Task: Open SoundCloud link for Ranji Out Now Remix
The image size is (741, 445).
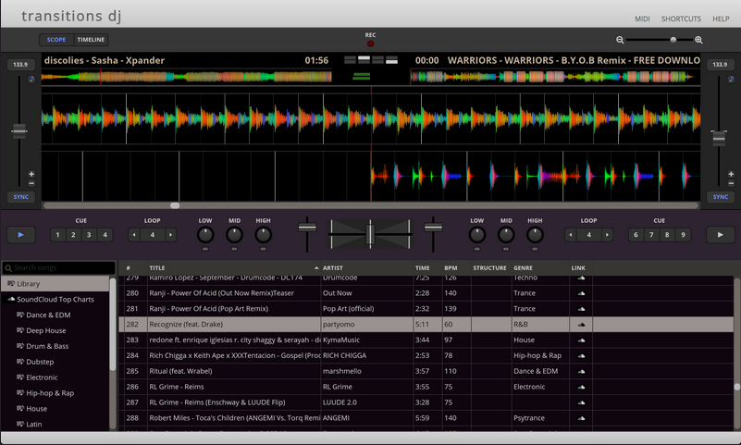Action: click(x=581, y=293)
